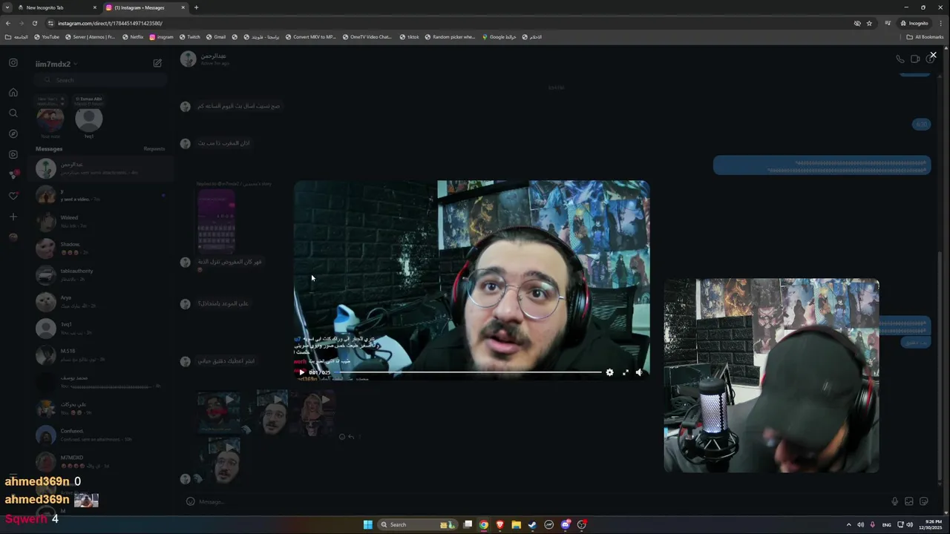Open the 1vq1 conversation in list
The width and height of the screenshot is (950, 534).
point(99,329)
